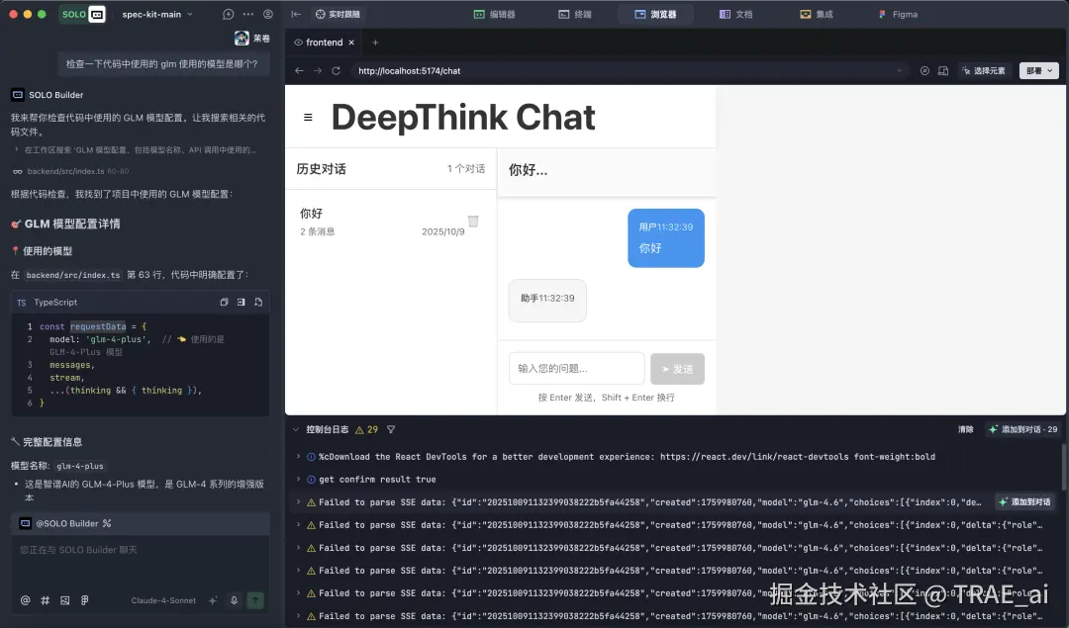Viewport: 1069px width, 628px height.
Task: Collapse the 控制台日志 console panel
Action: [x=296, y=430]
